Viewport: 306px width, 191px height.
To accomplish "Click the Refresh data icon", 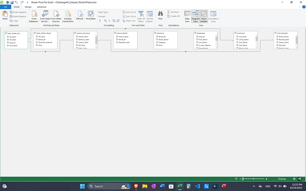I will pyautogui.click(x=80, y=14).
